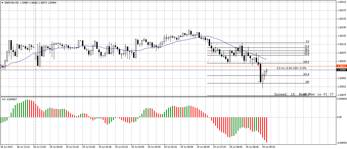
Task: Click the small triangle before GBPUSD,M5 title
Action: [2, 2]
